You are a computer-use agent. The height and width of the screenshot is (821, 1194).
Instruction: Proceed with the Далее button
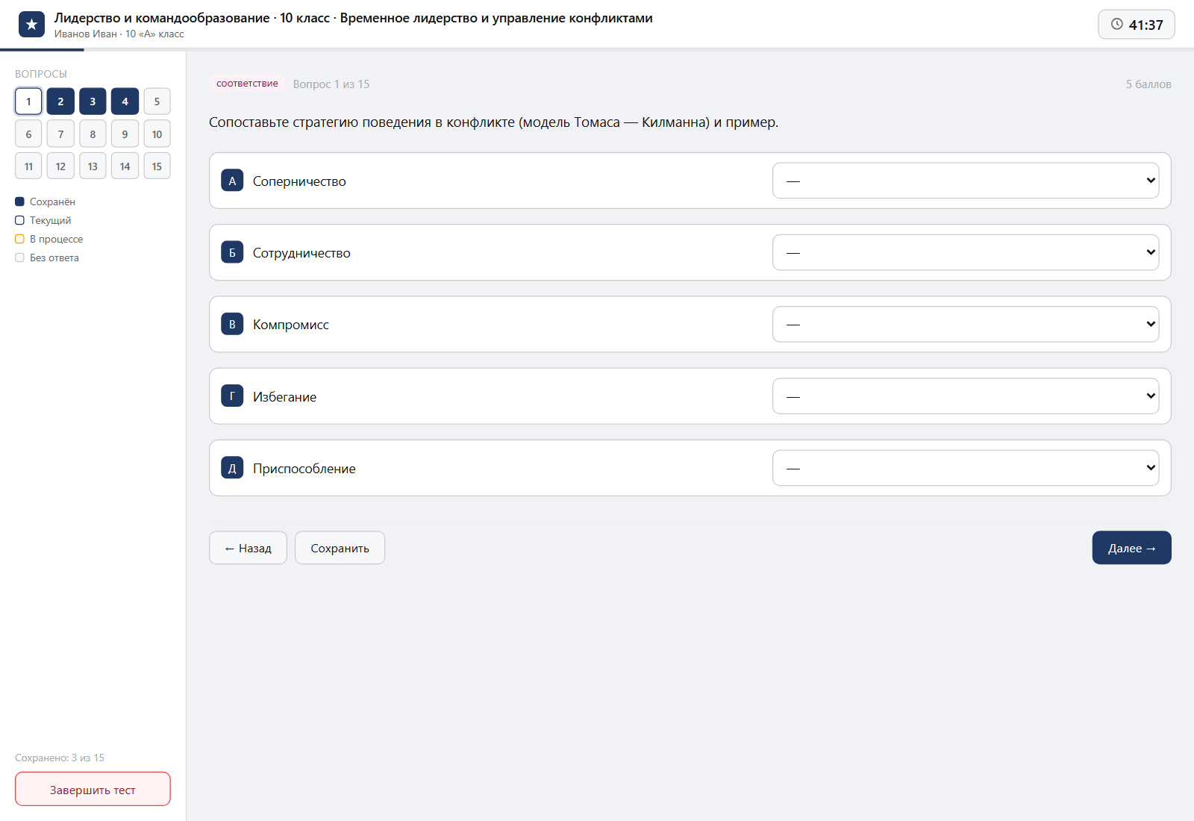1131,548
